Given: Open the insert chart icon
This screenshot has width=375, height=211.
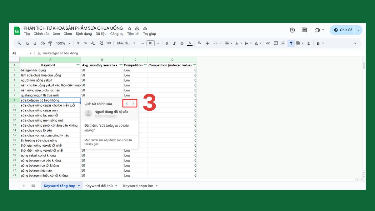Looking at the screenshot, I should coord(283,43).
